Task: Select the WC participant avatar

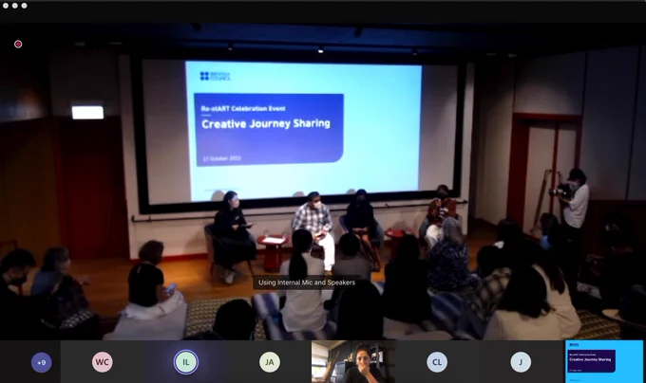Action: (x=103, y=362)
